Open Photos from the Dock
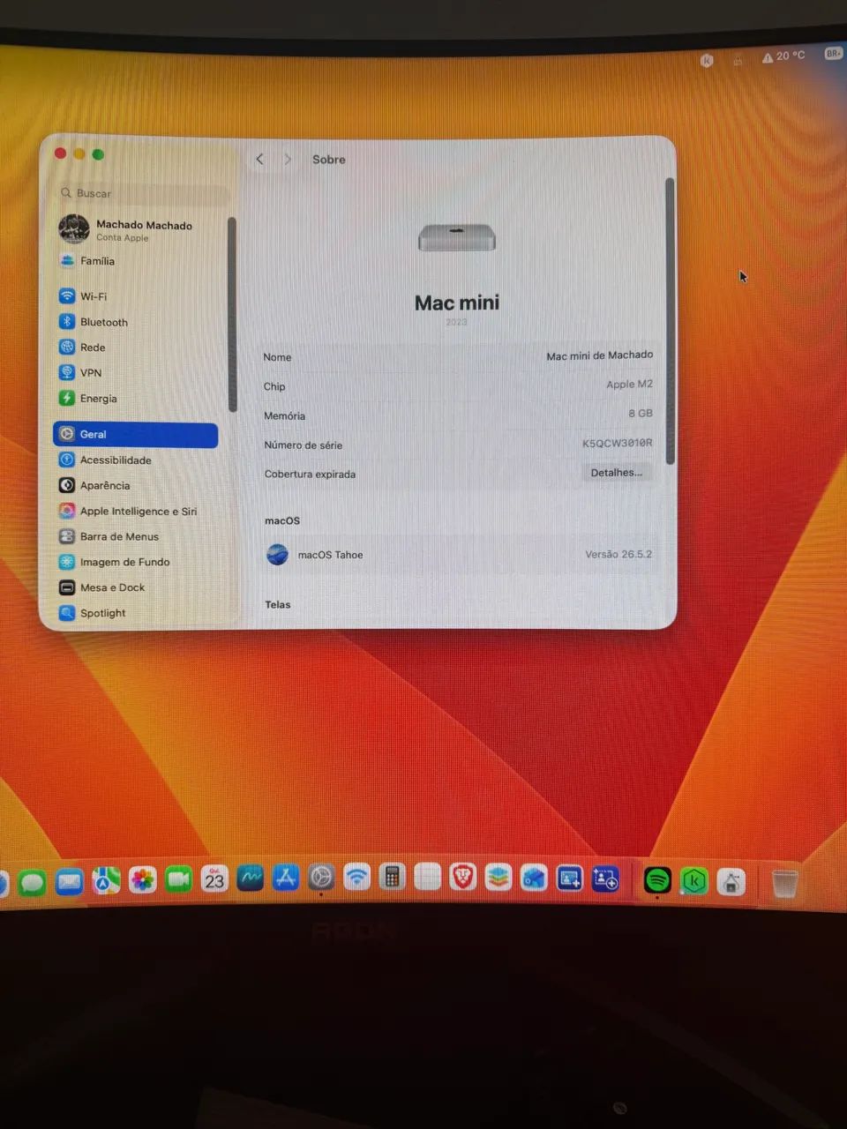847x1129 pixels. pos(142,879)
